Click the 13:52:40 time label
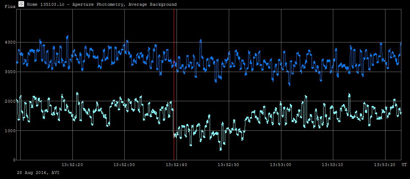This screenshot has height=179, width=410. (x=177, y=165)
